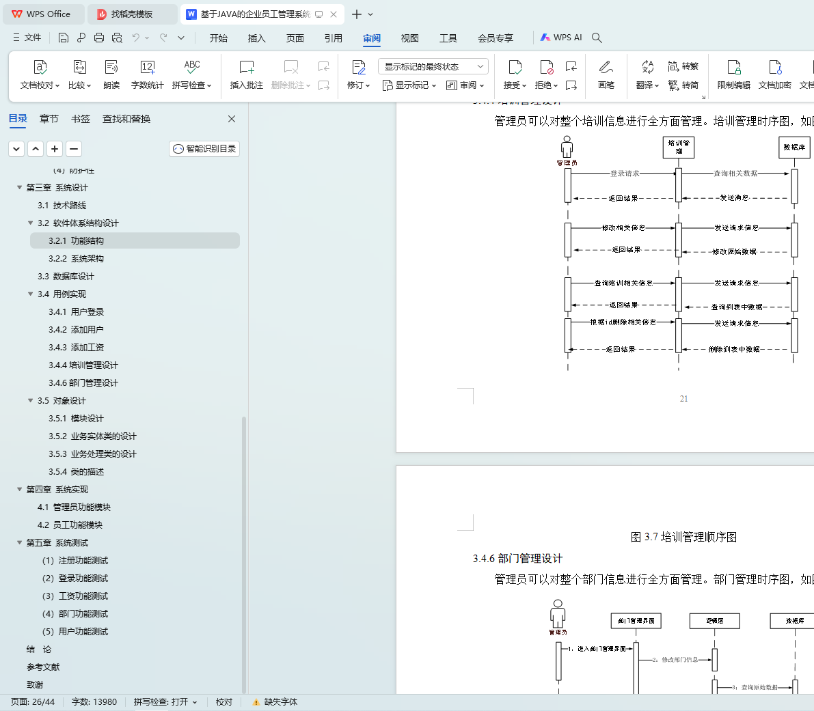
Task: Open the 找稻壳模板 tab
Action: pyautogui.click(x=132, y=14)
